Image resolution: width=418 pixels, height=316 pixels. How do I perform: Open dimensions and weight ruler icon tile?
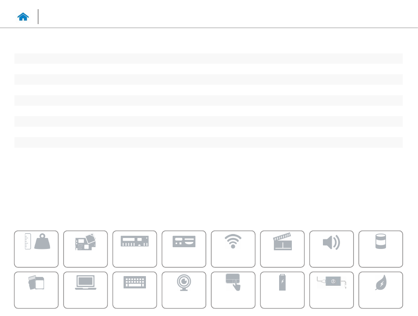36,249
